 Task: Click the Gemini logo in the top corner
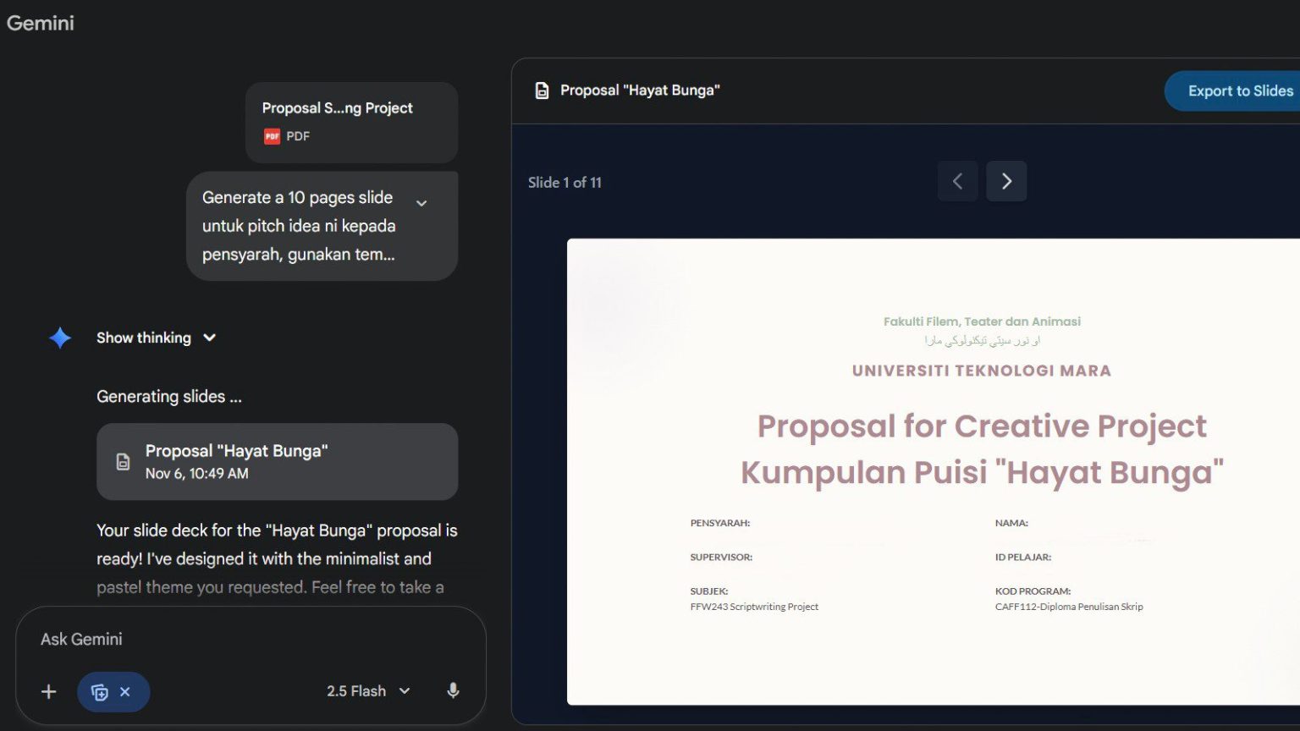(40, 24)
